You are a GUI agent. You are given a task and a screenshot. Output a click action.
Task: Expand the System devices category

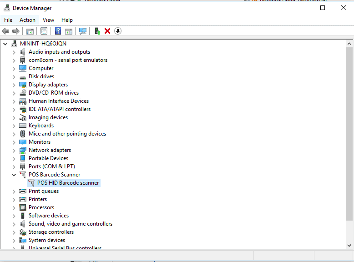pos(14,241)
